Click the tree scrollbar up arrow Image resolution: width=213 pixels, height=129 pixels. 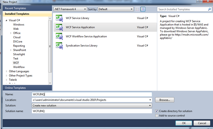(50, 18)
